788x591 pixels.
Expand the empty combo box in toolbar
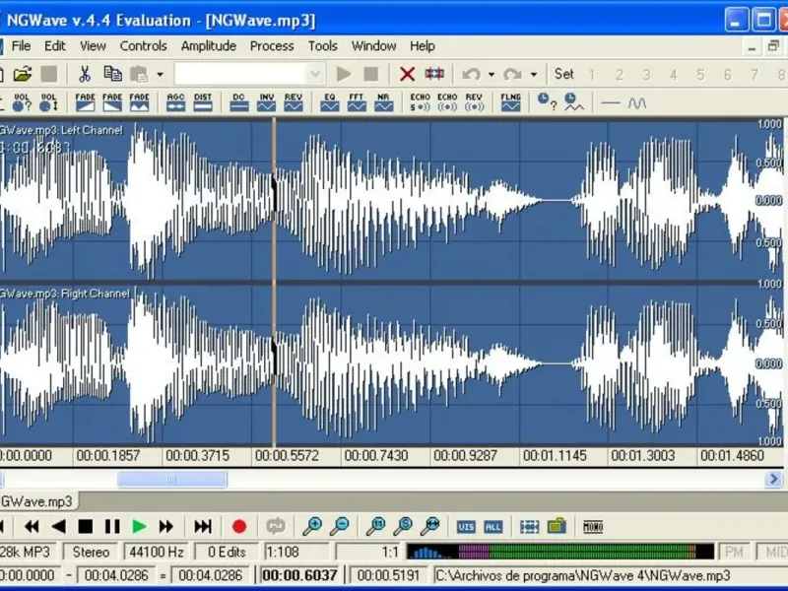[315, 74]
